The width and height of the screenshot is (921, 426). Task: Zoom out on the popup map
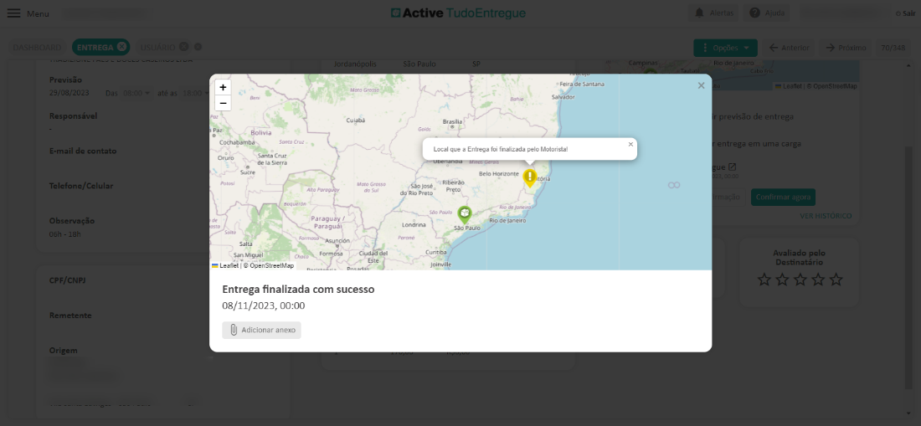224,103
